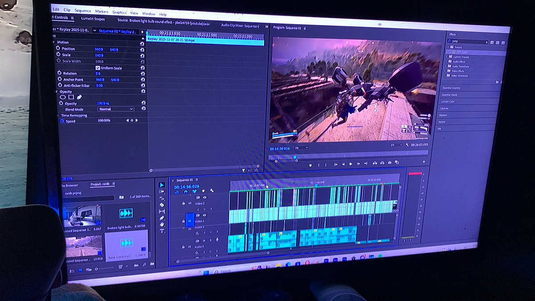Viewport: 535px width, 301px height.
Task: Open the History panel
Action: pos(442,122)
